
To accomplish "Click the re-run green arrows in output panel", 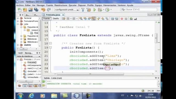I will (x=44, y=81).
